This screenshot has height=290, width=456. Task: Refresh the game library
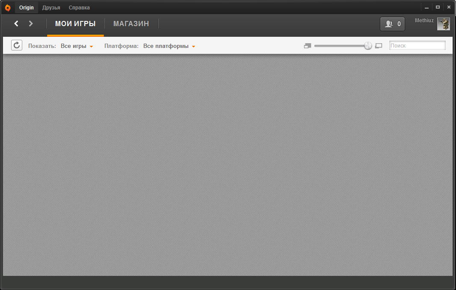point(17,45)
